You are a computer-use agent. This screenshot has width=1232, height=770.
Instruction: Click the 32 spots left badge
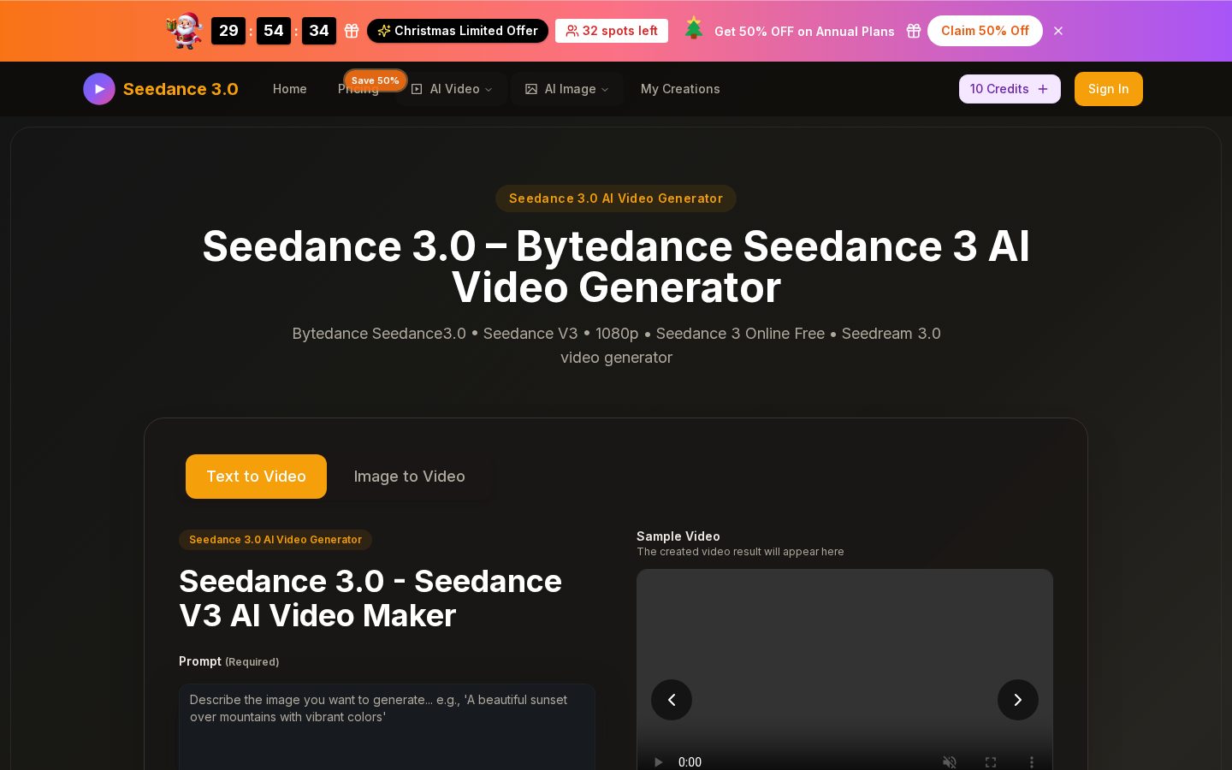pyautogui.click(x=612, y=31)
